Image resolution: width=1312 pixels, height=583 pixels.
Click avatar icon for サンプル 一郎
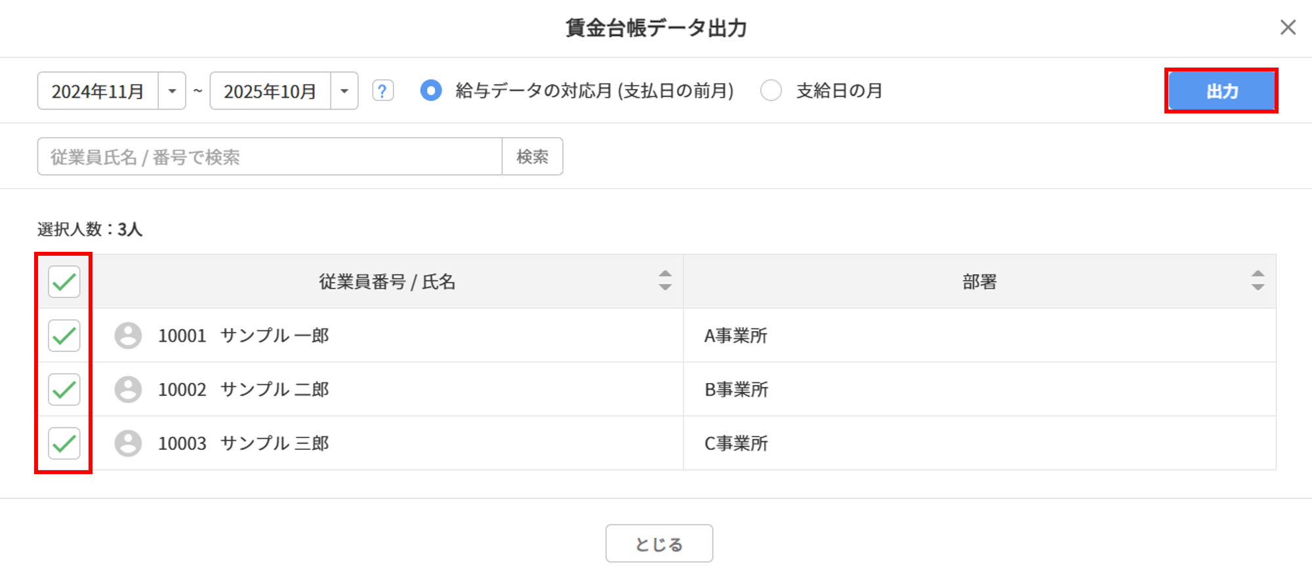click(x=128, y=336)
